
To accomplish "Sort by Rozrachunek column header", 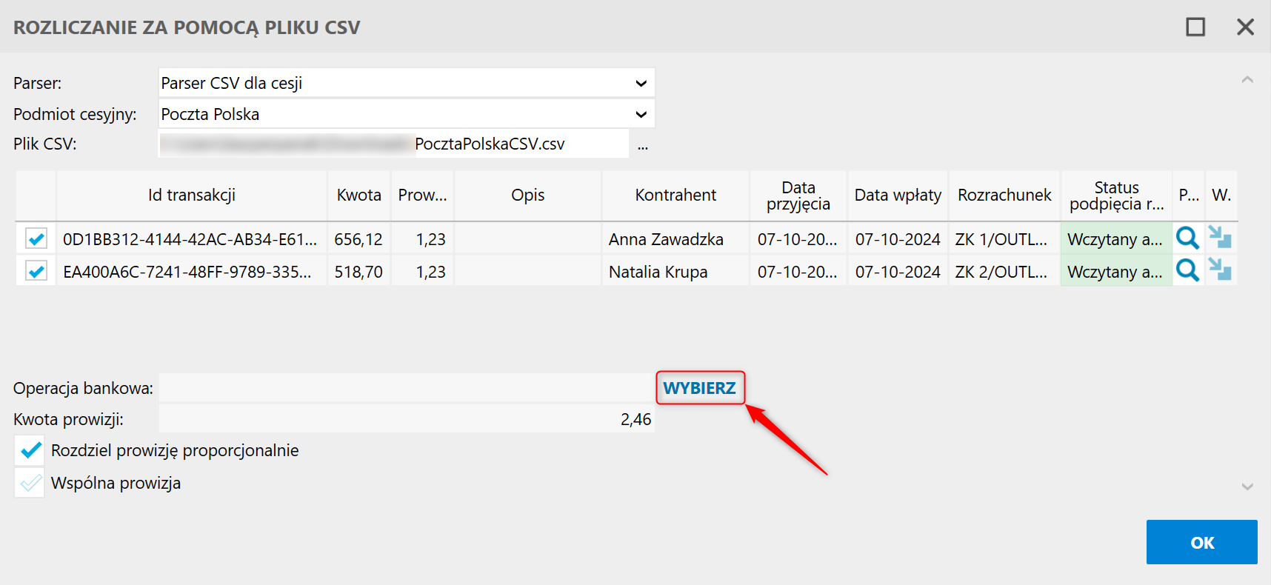I will tap(1004, 195).
